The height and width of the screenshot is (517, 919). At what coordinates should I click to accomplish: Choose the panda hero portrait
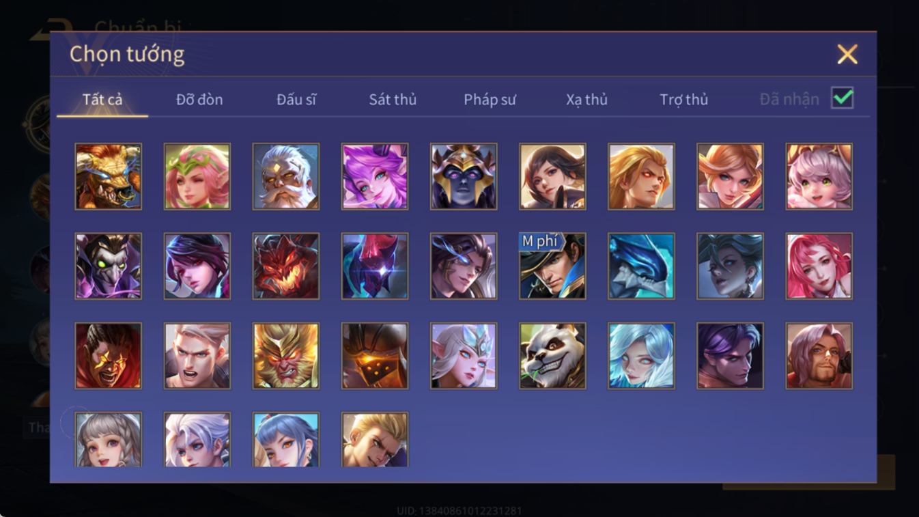tap(552, 356)
